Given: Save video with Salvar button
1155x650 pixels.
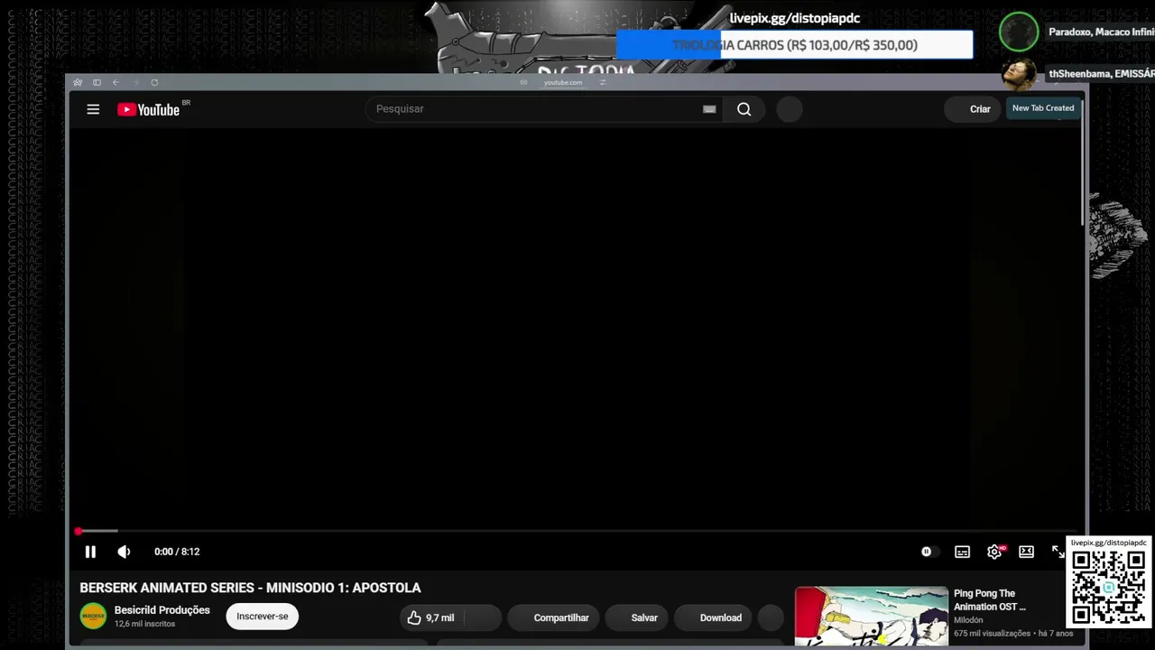Looking at the screenshot, I should point(637,617).
